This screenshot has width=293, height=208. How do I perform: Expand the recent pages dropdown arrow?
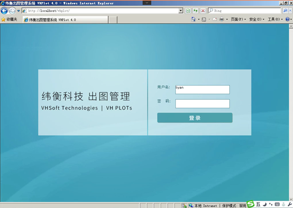pyautogui.click(x=19, y=11)
